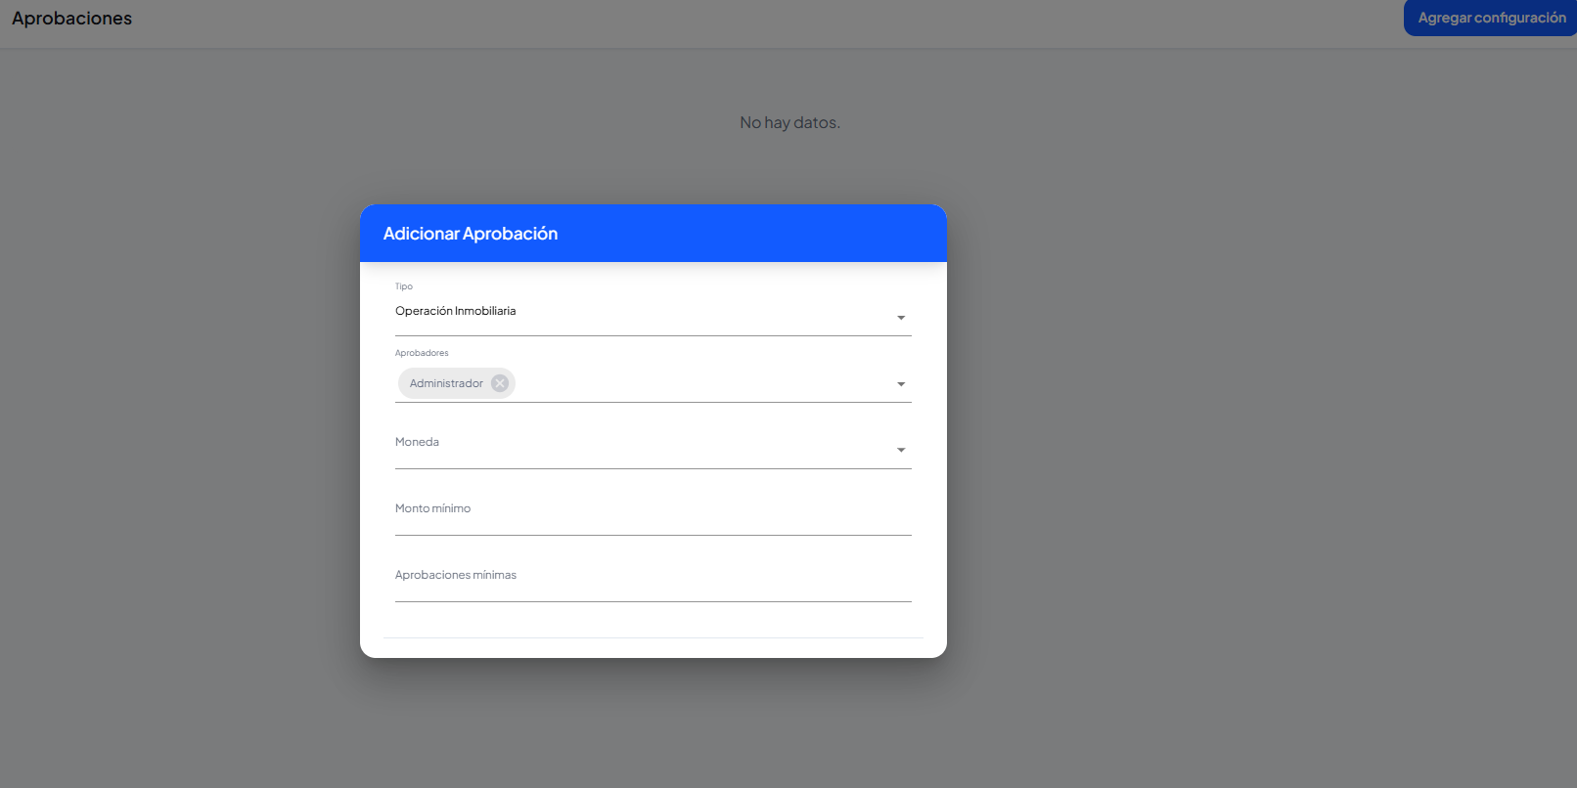The image size is (1577, 788).
Task: Select the Administrador chip label
Action: click(446, 383)
